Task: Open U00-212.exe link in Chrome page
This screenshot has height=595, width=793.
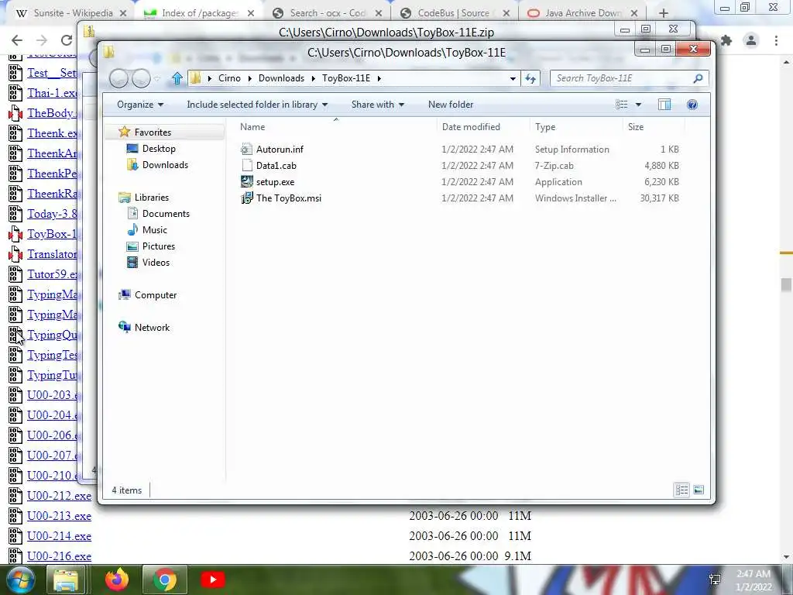Action: click(x=59, y=496)
